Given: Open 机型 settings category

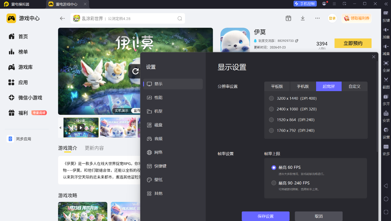Looking at the screenshot, I should (173, 111).
